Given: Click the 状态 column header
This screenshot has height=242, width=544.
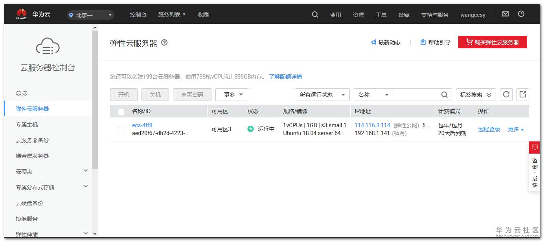Looking at the screenshot, I should [253, 111].
